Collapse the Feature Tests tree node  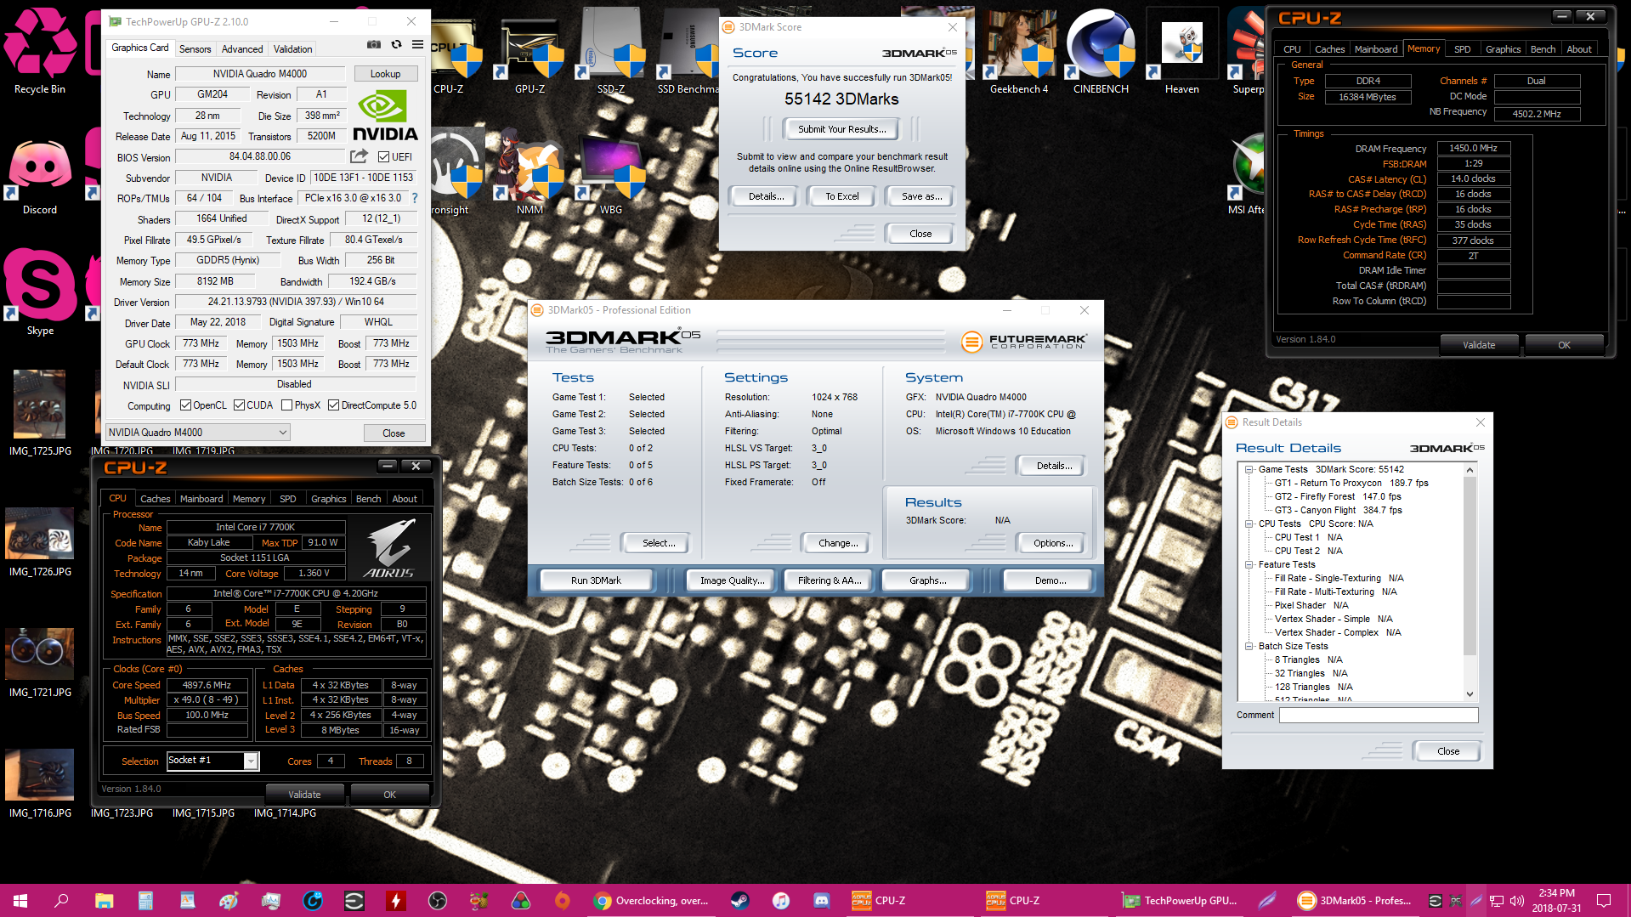click(x=1249, y=564)
